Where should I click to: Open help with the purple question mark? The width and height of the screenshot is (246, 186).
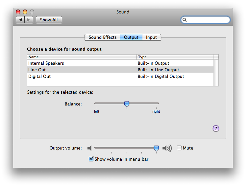[216, 128]
